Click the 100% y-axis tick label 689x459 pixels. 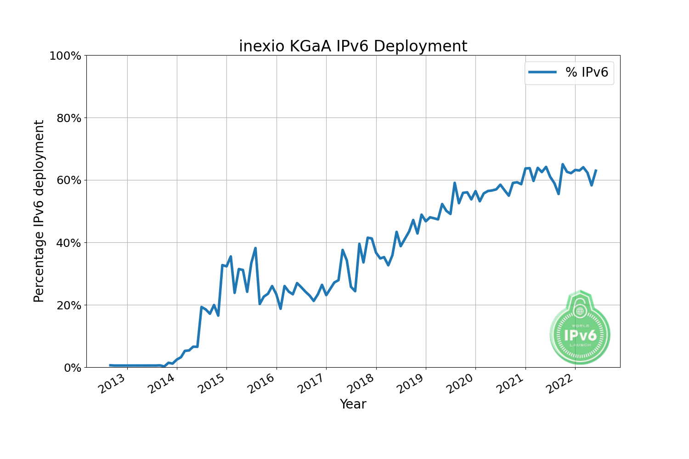[65, 56]
